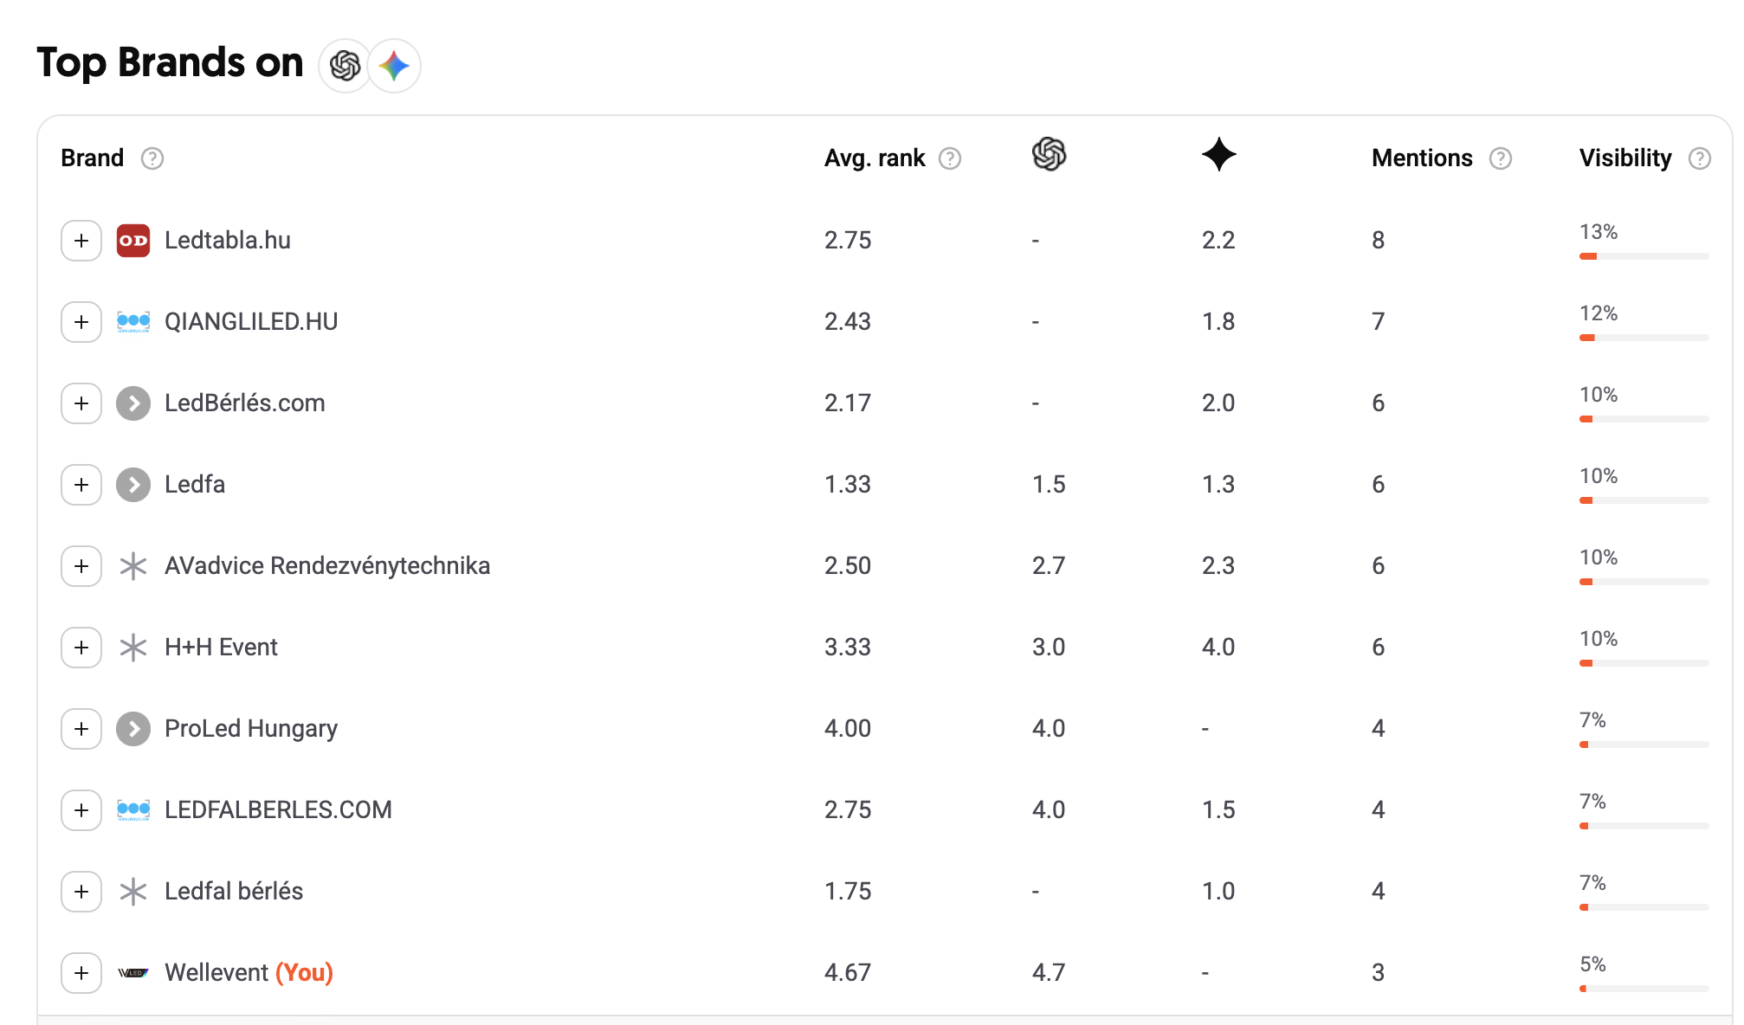Screen dimensions: 1744x1025
Task: Click the Avg. rank column header
Action: point(875,158)
